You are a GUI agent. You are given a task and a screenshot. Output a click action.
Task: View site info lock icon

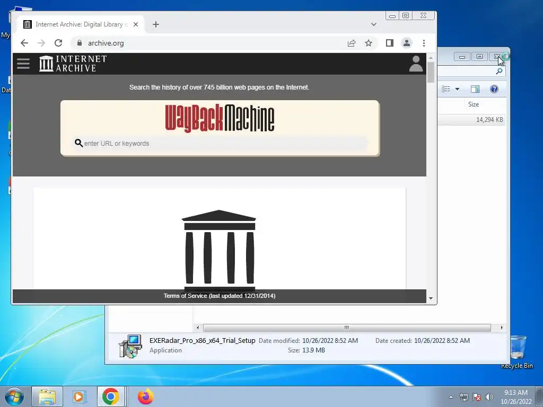click(x=80, y=43)
